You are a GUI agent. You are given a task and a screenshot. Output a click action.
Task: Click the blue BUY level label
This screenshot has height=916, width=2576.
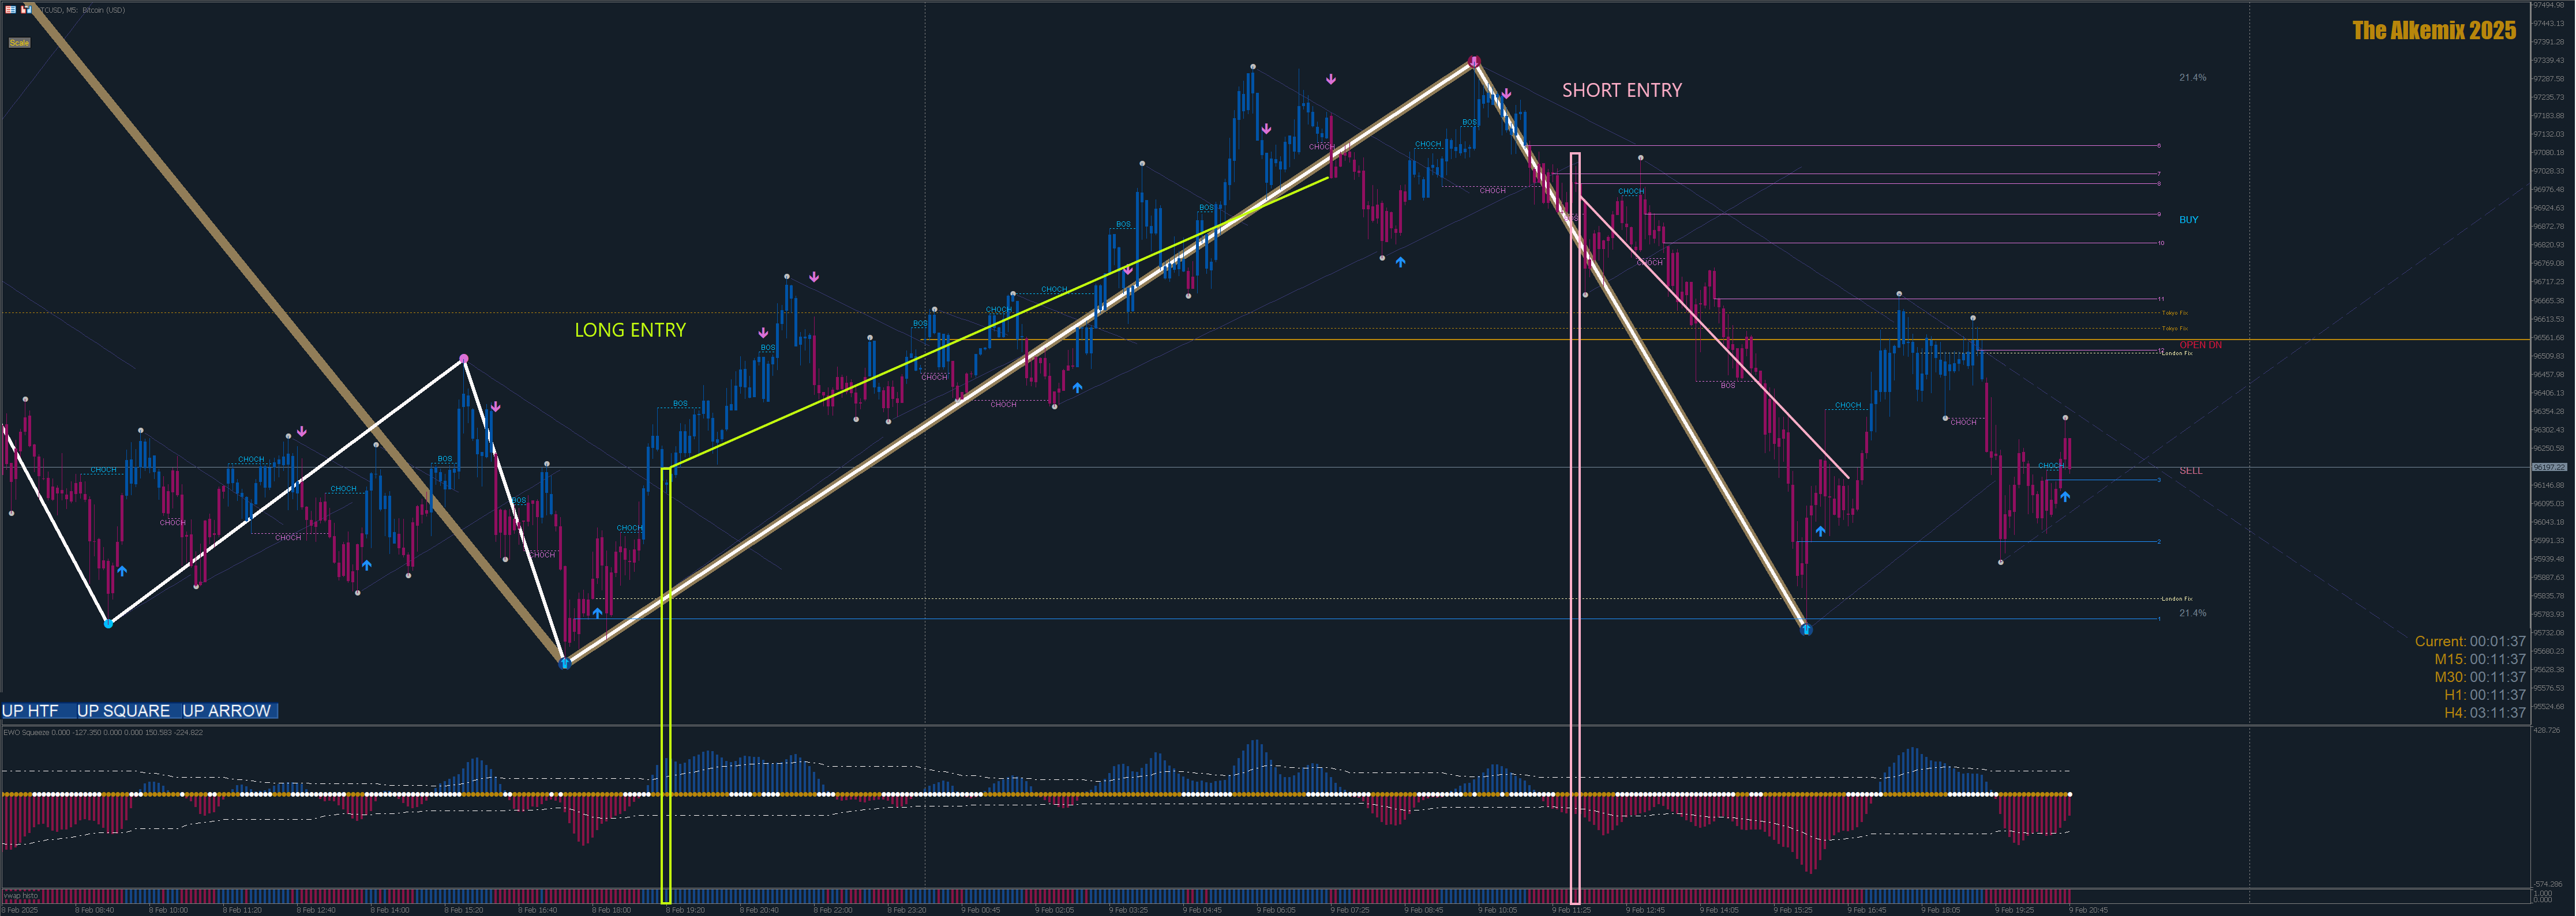point(2188,220)
